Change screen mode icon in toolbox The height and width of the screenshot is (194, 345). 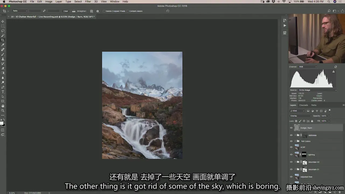3,135
